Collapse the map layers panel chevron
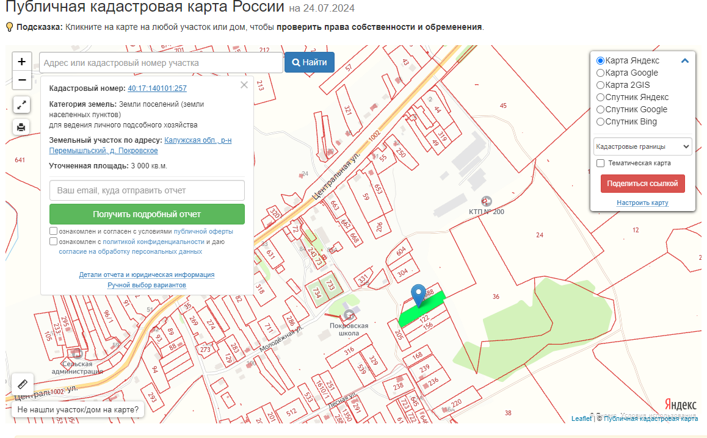707x438 pixels. point(684,61)
